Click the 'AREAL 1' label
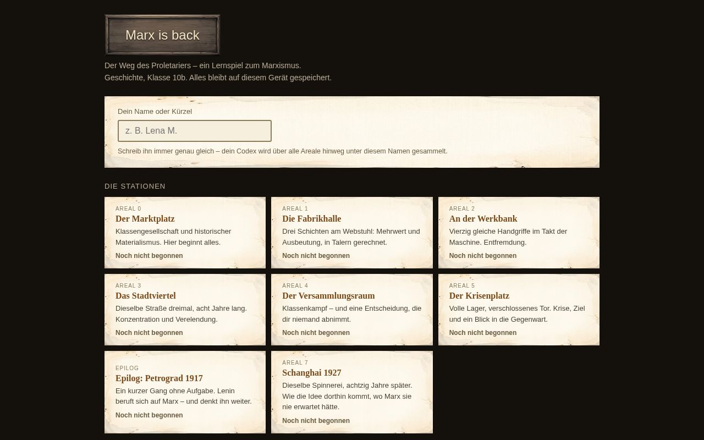Image resolution: width=704 pixels, height=440 pixels. (295, 208)
